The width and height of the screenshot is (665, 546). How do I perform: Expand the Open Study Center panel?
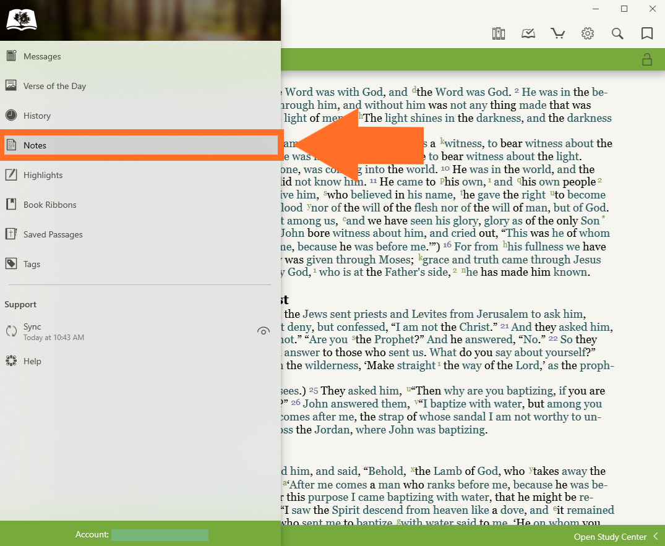click(x=615, y=537)
